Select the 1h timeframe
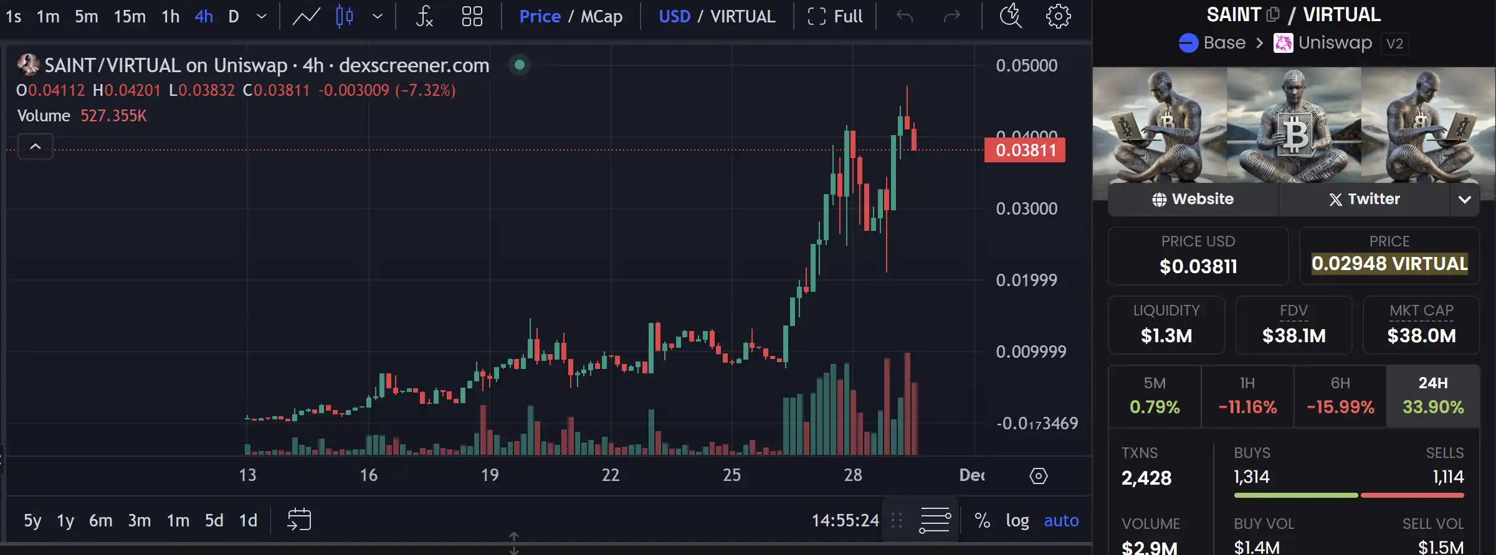The width and height of the screenshot is (1496, 555). click(170, 17)
